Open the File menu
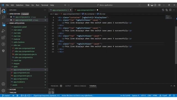 pyautogui.click(x=7, y=5)
